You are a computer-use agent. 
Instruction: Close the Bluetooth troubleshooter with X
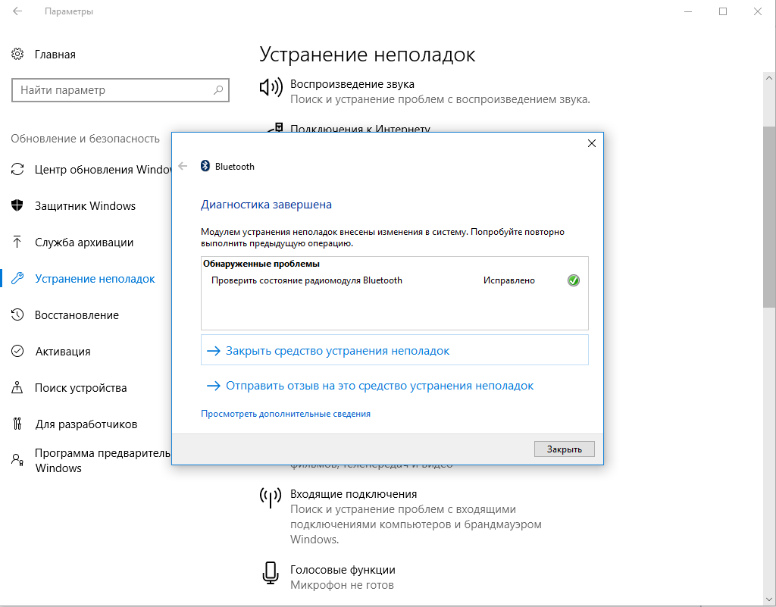click(591, 143)
